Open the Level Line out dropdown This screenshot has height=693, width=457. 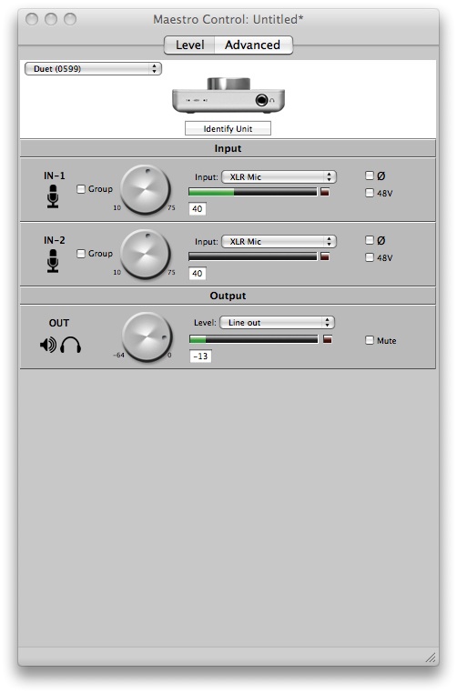(278, 323)
